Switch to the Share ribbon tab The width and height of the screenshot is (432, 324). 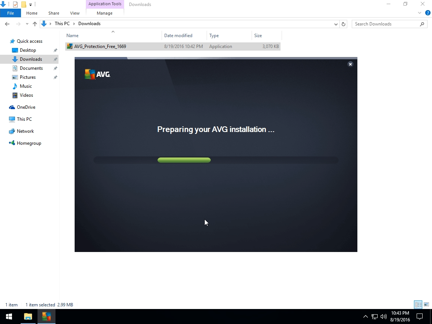54,13
